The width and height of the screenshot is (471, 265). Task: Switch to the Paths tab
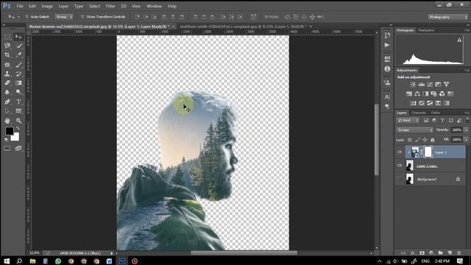(435, 113)
